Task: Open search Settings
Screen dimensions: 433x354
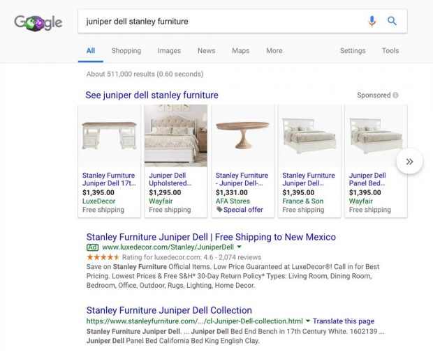Action: coord(352,51)
